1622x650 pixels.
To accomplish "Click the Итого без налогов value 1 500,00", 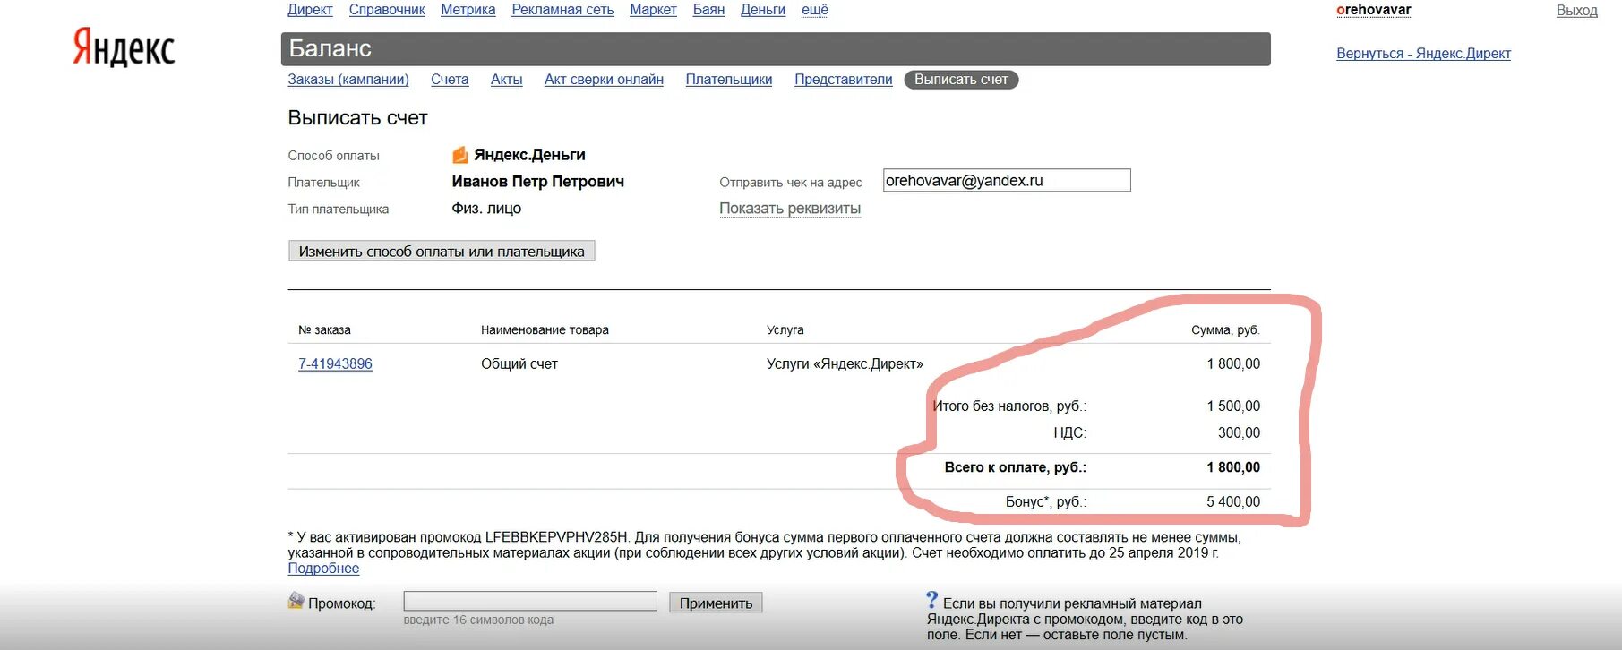I will coord(1233,406).
